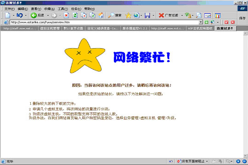Switch to the 默认首页设置 tab
This screenshot has height=165, width=248.
(x=73, y=28)
